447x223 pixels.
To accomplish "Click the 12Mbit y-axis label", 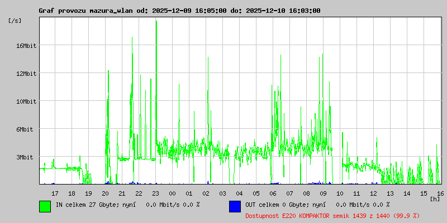I will pos(26,74).
